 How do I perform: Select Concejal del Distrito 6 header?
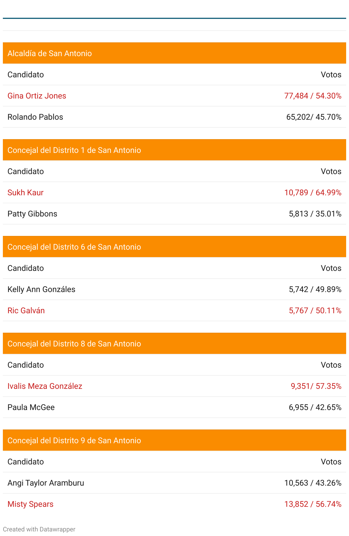(174, 247)
